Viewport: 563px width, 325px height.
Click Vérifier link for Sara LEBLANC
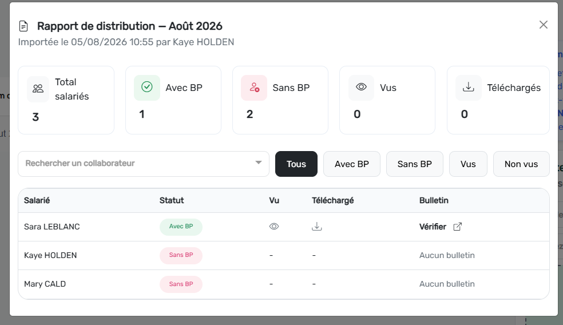433,227
